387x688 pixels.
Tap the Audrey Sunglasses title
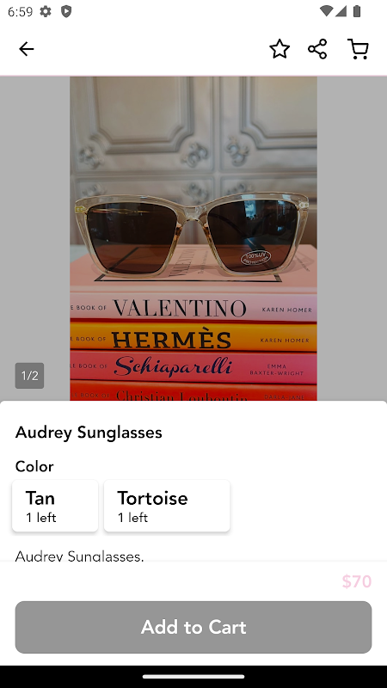coord(89,433)
